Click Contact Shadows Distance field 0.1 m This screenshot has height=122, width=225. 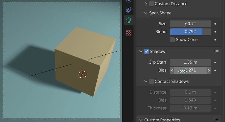tap(190, 92)
